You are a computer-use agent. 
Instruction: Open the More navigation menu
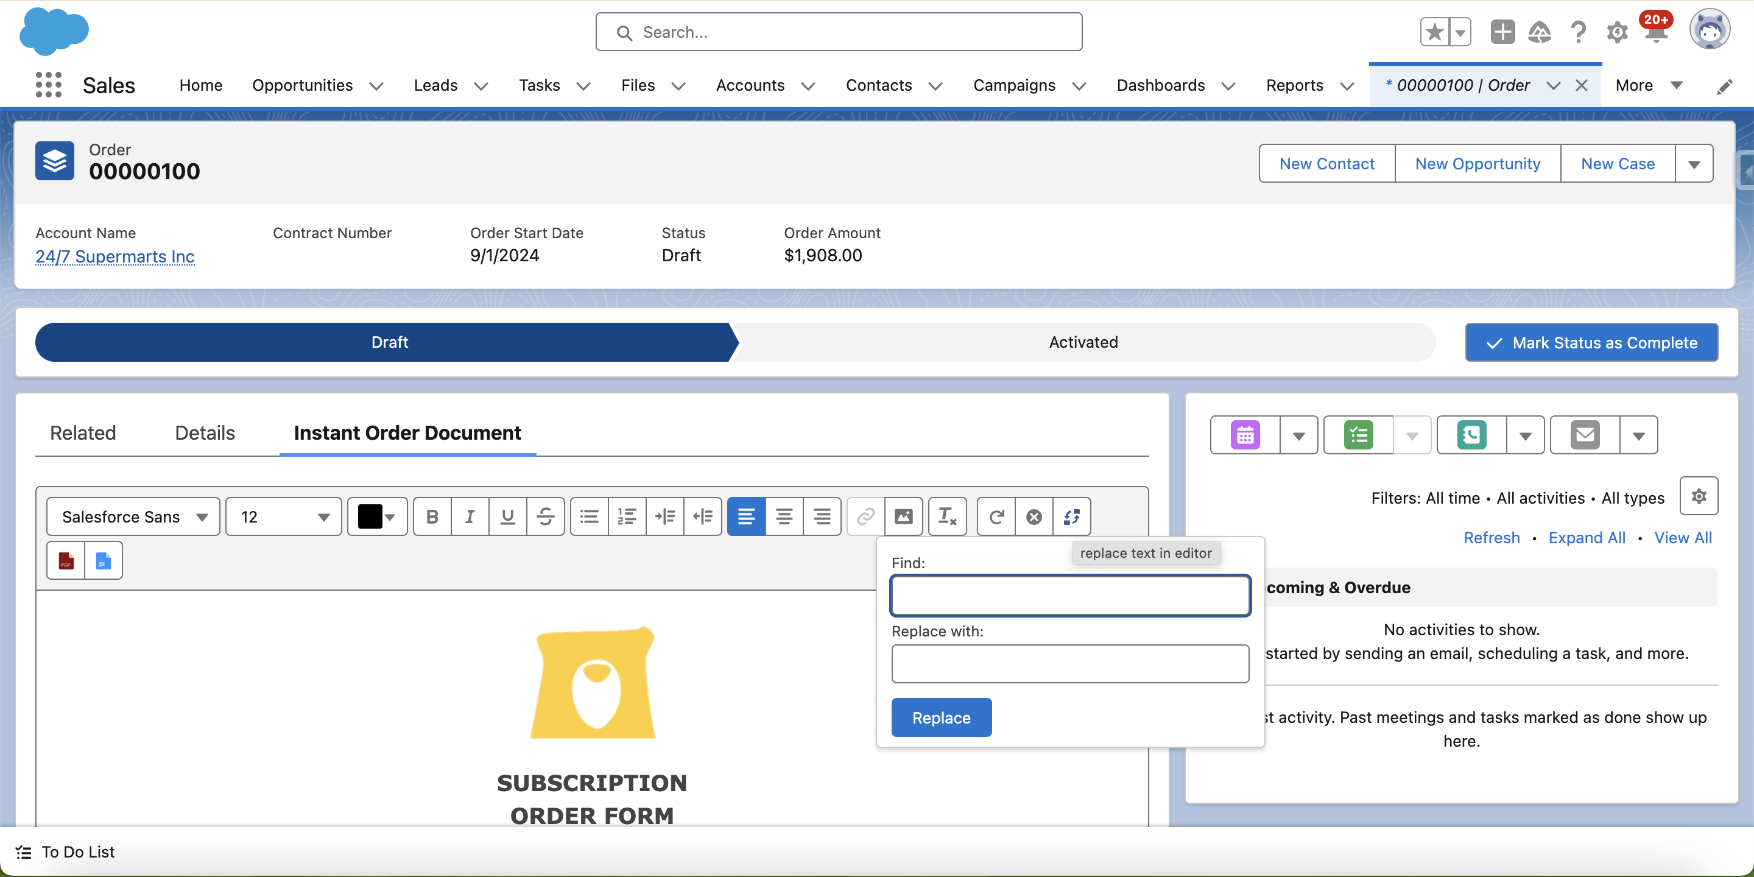point(1649,85)
